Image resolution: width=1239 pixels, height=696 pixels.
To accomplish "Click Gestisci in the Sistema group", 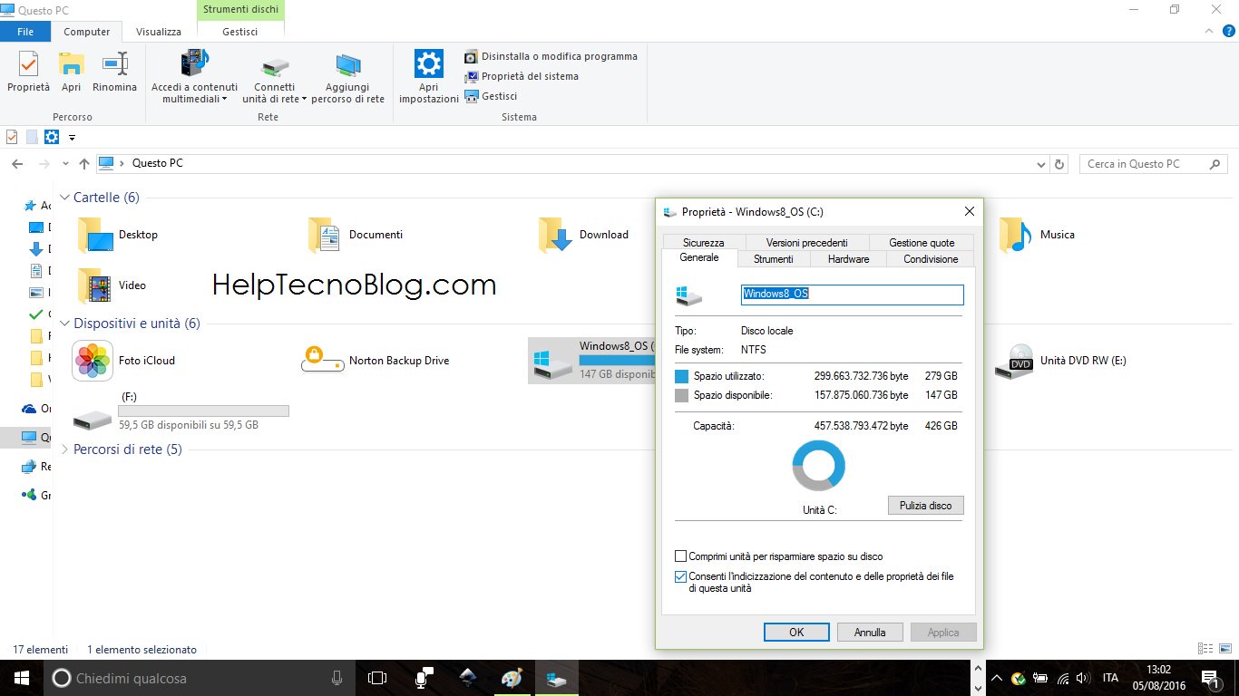I will tap(491, 96).
